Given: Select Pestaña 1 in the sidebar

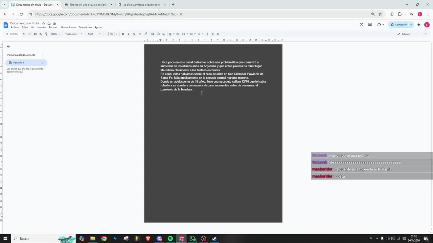Looking at the screenshot, I should pyautogui.click(x=26, y=63).
